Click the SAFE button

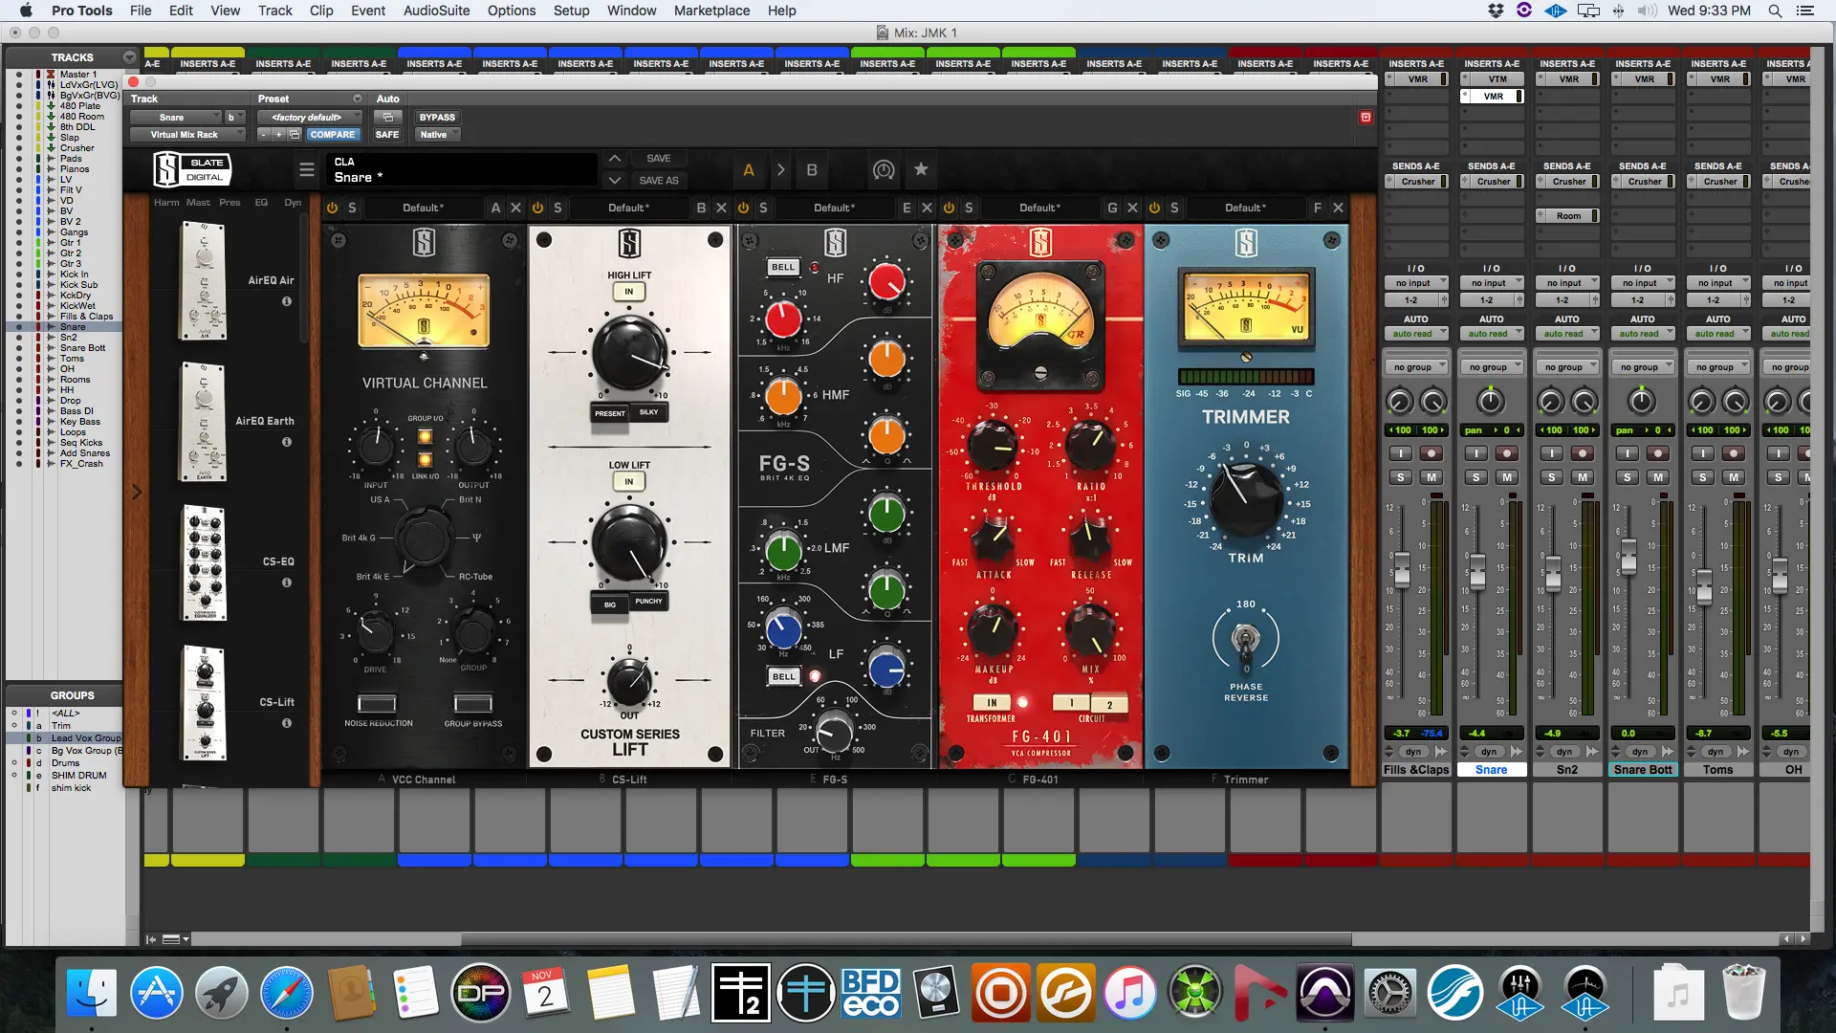(x=387, y=135)
